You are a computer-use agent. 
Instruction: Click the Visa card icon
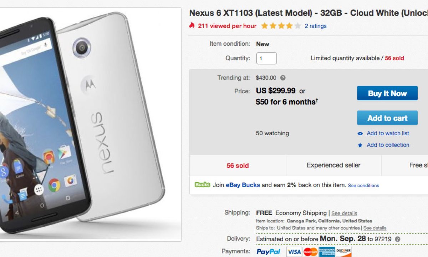(294, 252)
